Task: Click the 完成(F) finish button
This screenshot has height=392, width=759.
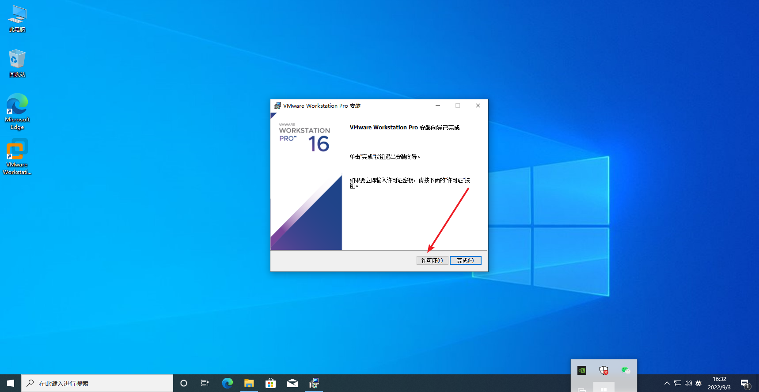Action: click(x=465, y=260)
